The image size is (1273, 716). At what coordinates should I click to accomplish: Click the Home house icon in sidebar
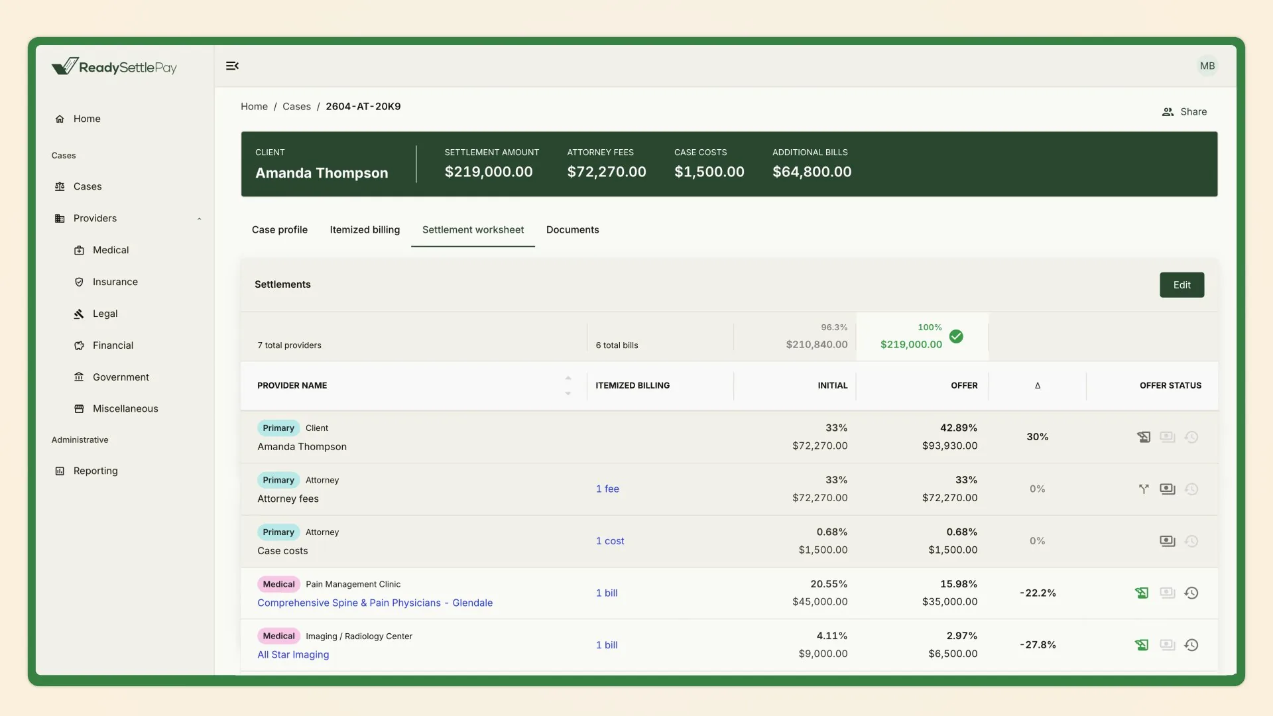(x=60, y=119)
